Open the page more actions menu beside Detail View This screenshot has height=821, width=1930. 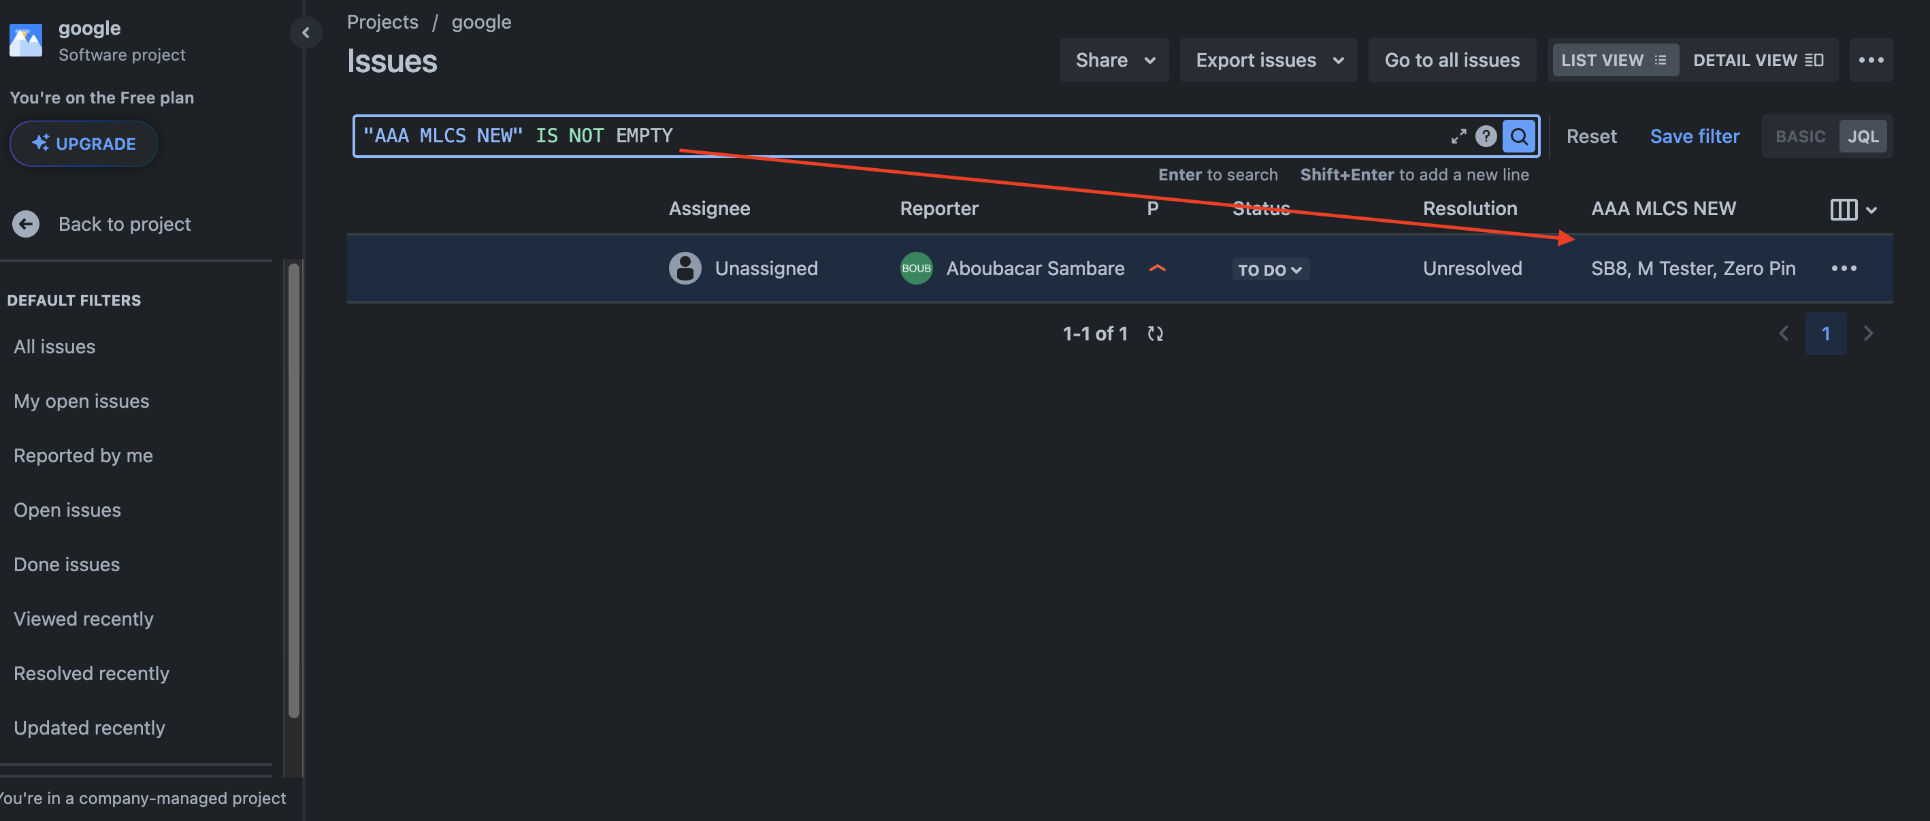pyautogui.click(x=1871, y=60)
